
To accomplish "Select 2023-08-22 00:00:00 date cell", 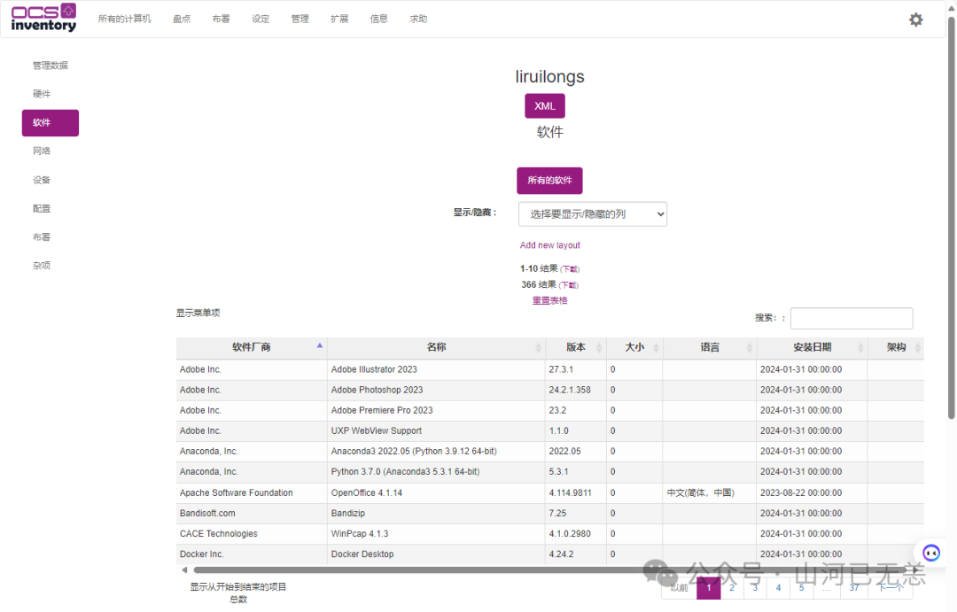I will pos(812,493).
